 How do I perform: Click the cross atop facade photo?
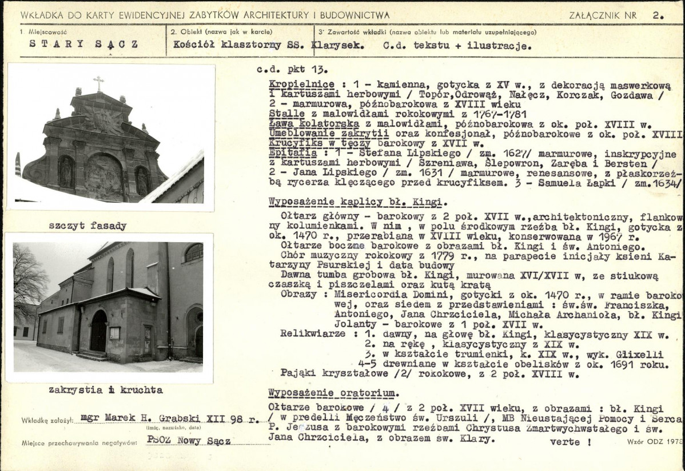point(99,83)
